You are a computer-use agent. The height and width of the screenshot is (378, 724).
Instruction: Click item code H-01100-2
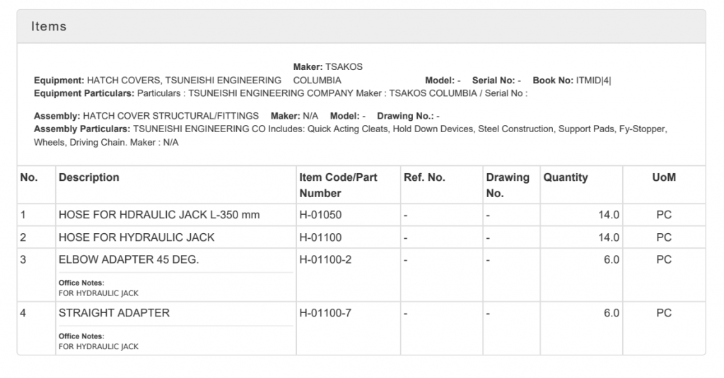point(325,259)
